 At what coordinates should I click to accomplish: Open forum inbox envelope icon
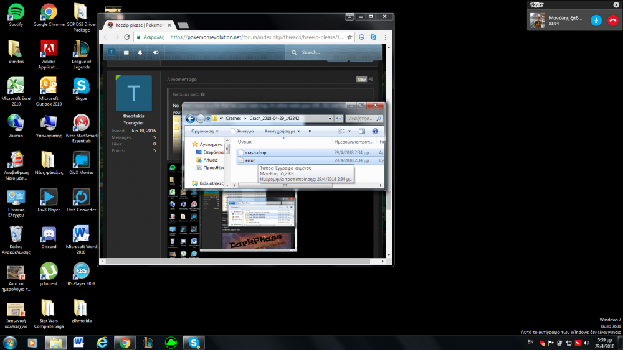click(x=126, y=53)
